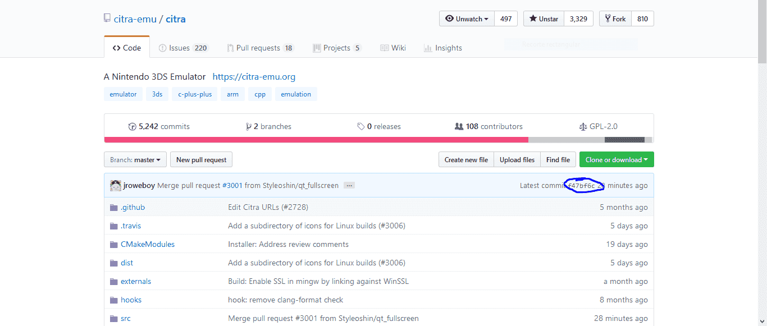
Task: Click the contributors people icon
Action: pyautogui.click(x=459, y=127)
